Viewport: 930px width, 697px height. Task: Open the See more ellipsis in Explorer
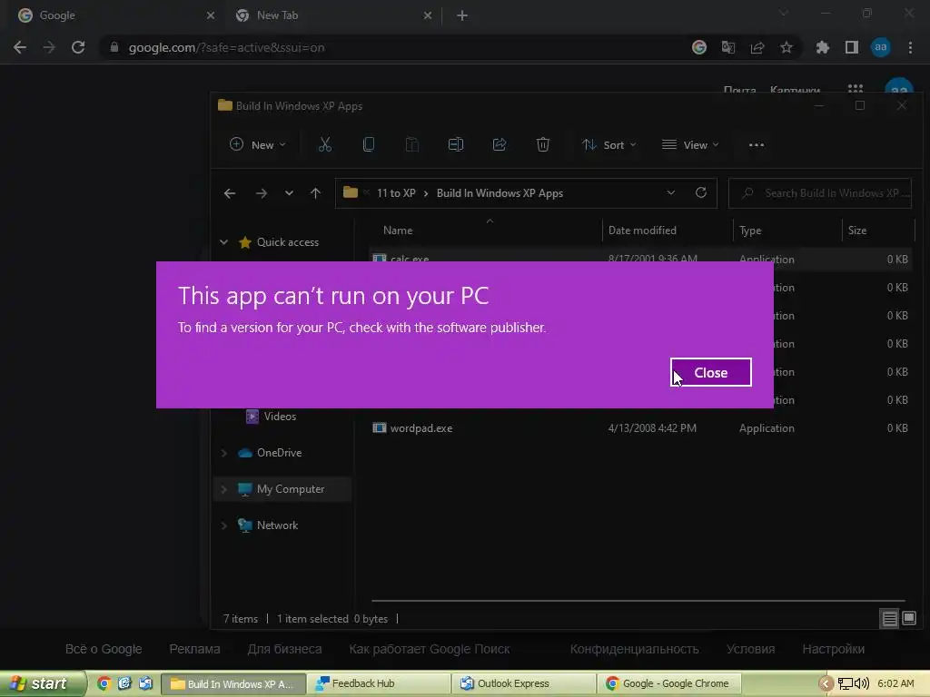(x=757, y=144)
